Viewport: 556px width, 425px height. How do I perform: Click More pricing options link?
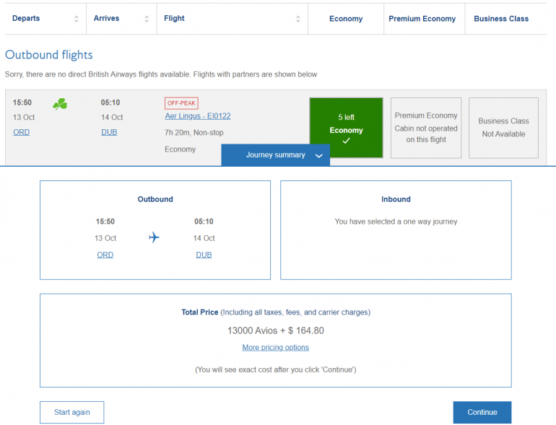pos(275,348)
